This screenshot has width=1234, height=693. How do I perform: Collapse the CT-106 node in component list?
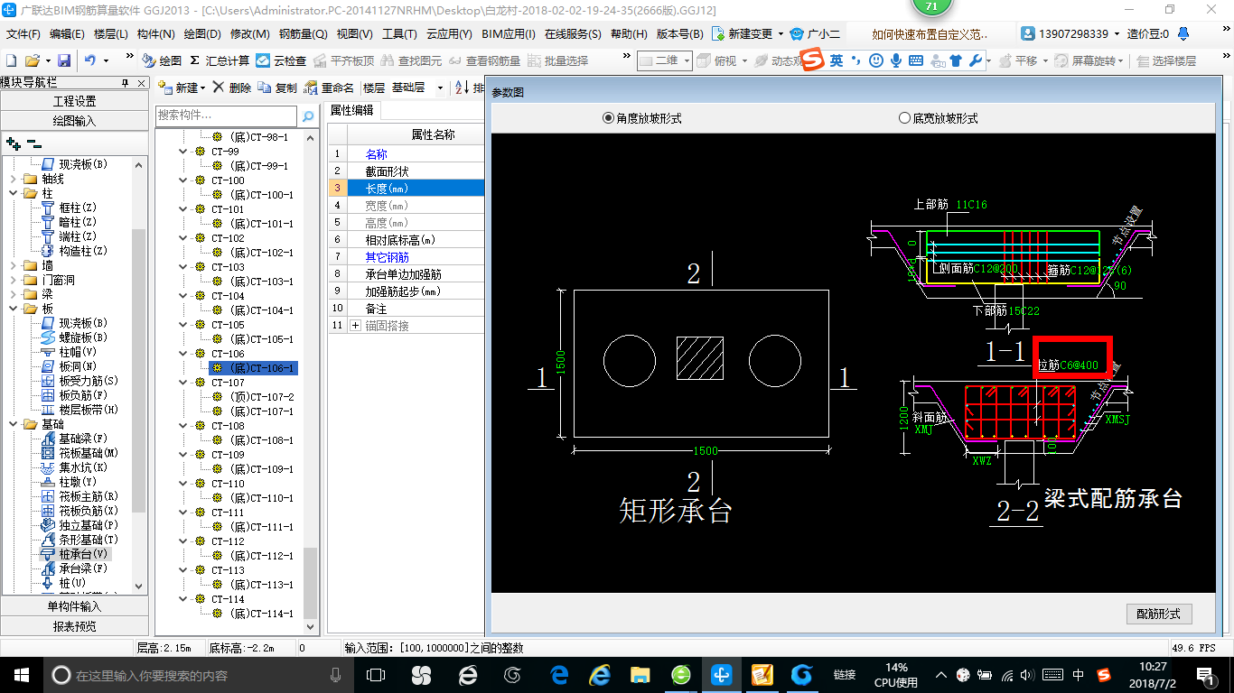(183, 354)
